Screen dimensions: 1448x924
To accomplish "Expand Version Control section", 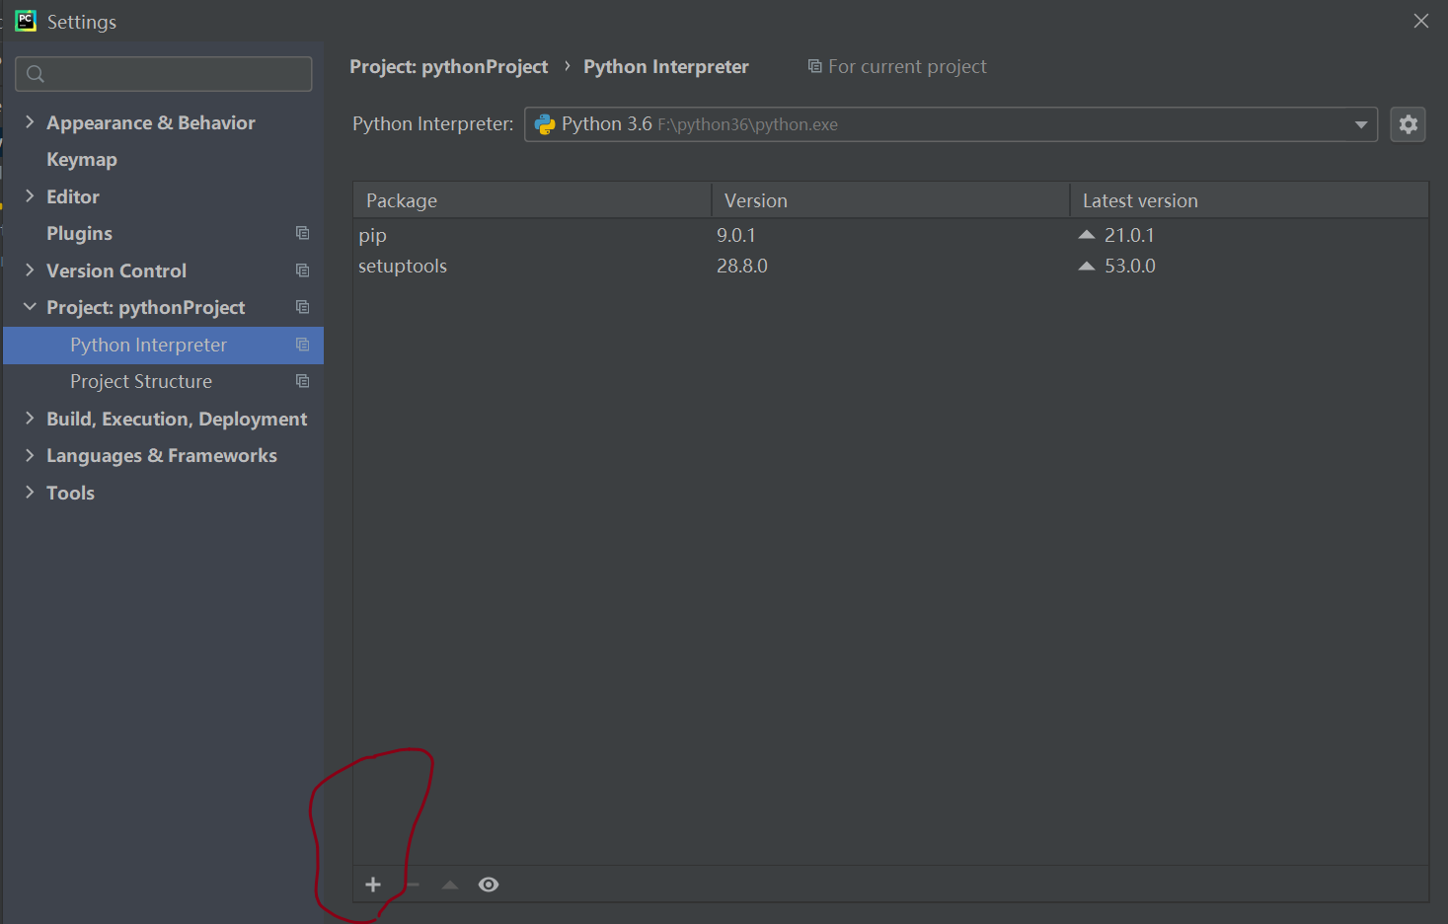I will [x=30, y=270].
